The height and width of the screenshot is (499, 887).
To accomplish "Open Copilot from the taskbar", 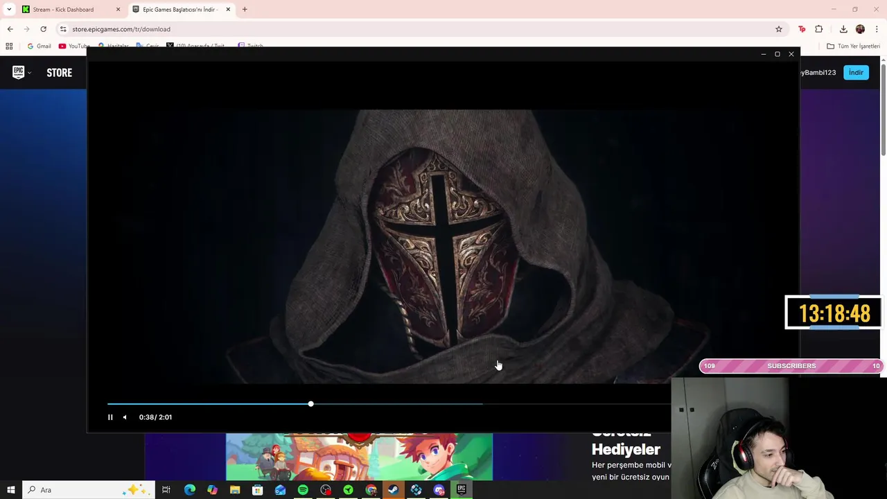I will (x=212, y=490).
